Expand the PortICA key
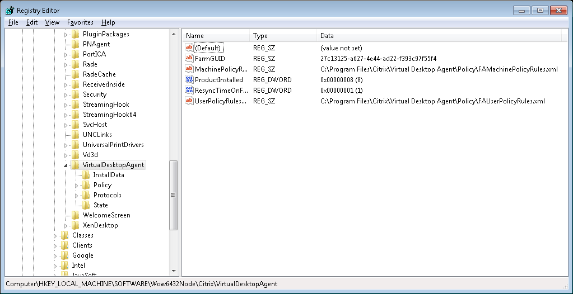This screenshot has height=294, width=573. pyautogui.click(x=66, y=55)
